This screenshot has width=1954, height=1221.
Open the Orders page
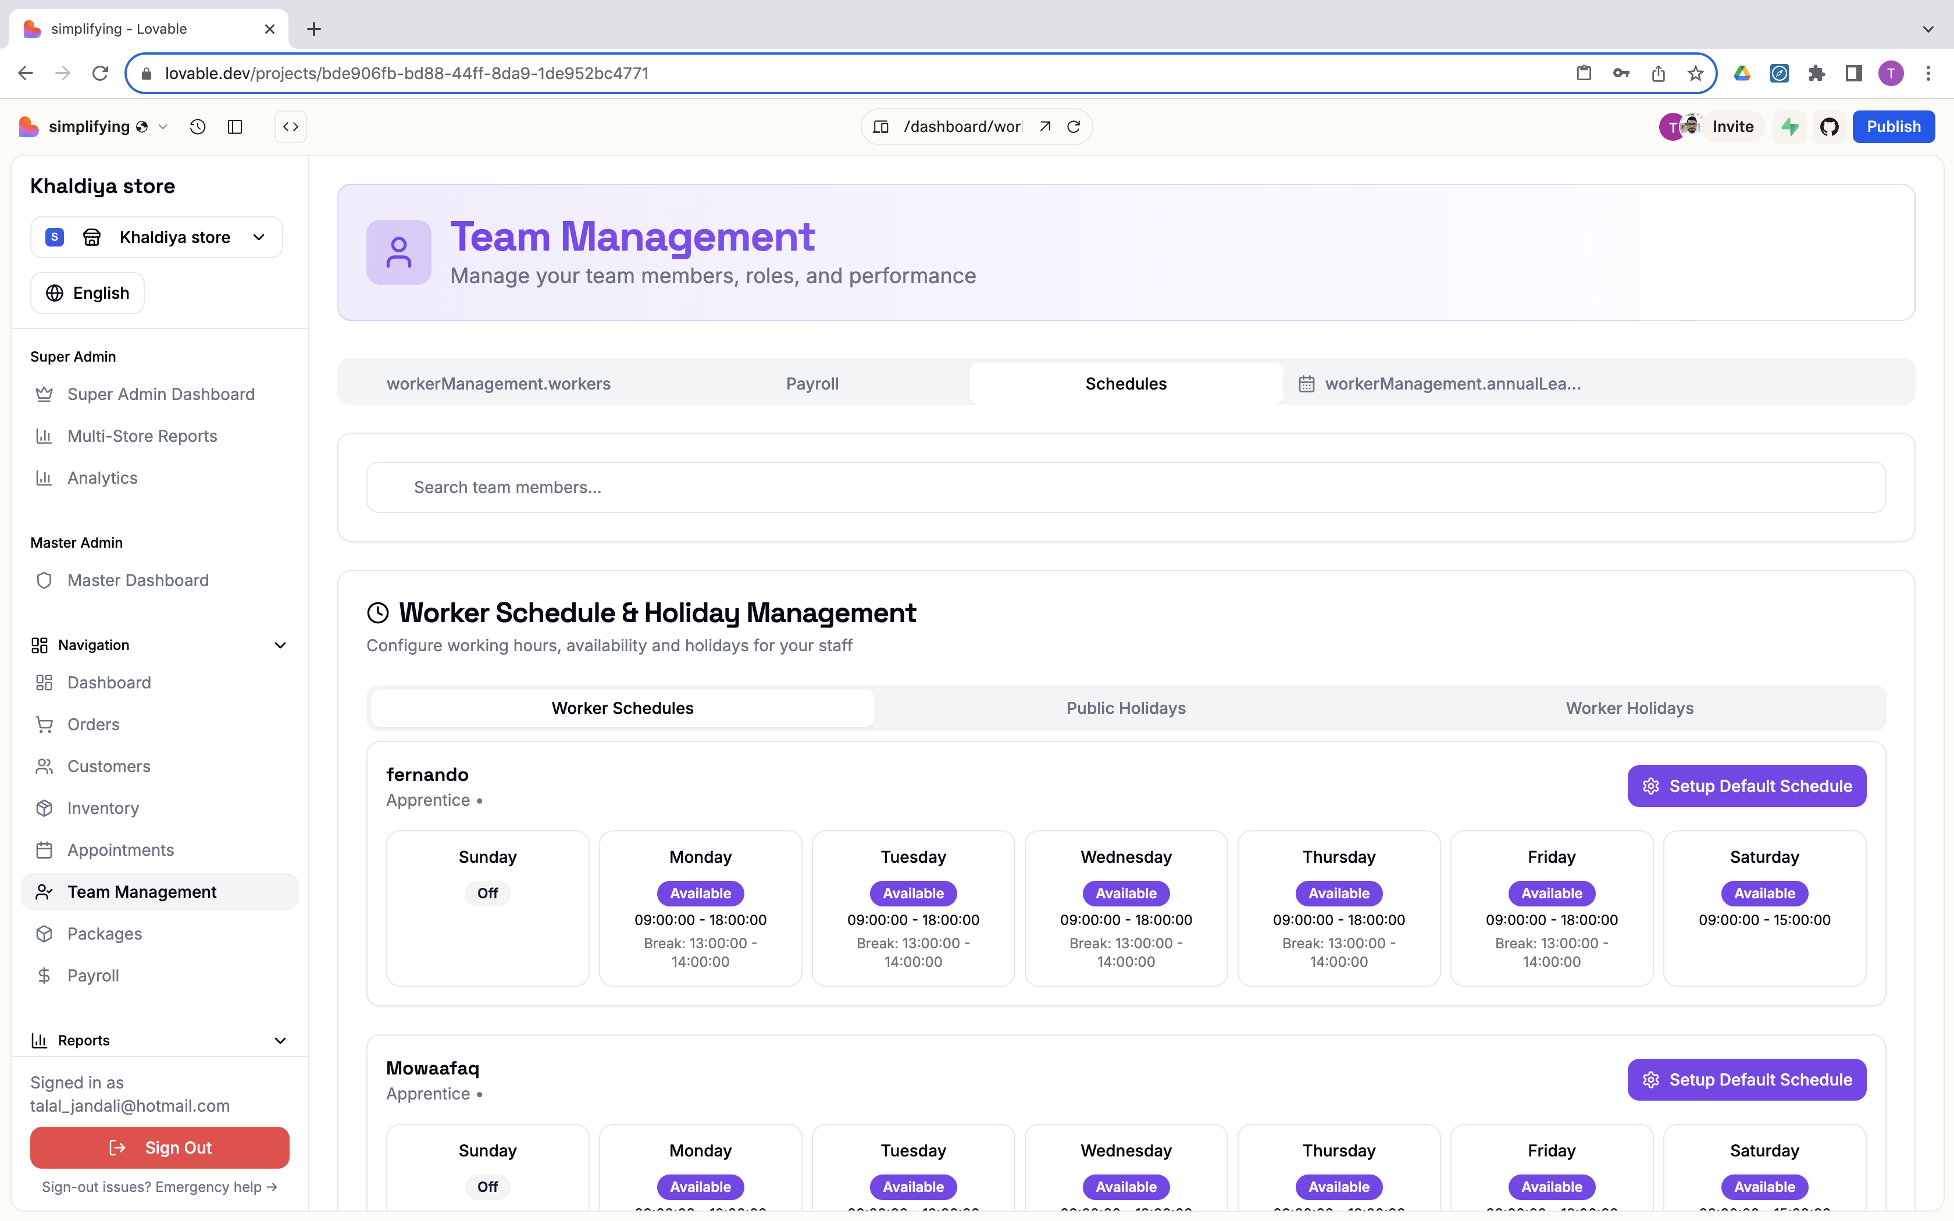pos(160,724)
